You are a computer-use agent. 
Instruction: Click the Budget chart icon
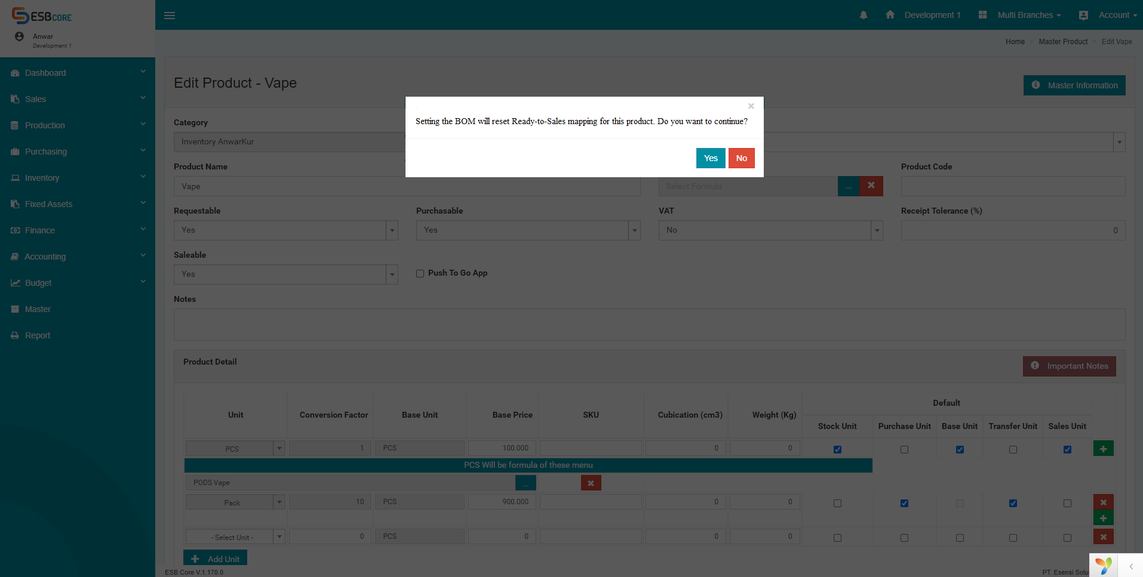click(x=15, y=283)
